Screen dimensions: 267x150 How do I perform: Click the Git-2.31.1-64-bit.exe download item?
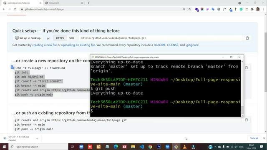[19, 138]
